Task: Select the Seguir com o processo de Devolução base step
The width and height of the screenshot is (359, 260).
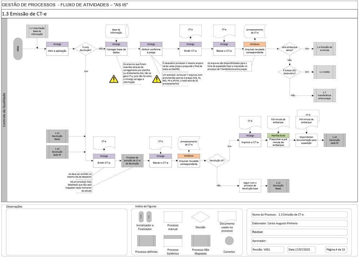Action: click(x=250, y=186)
